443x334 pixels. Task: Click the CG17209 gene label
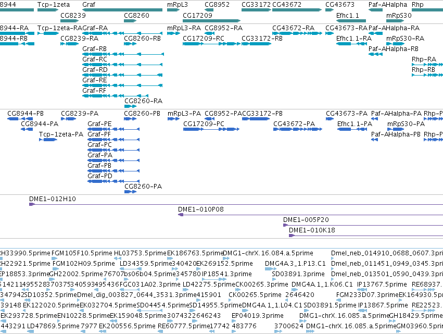197,15
